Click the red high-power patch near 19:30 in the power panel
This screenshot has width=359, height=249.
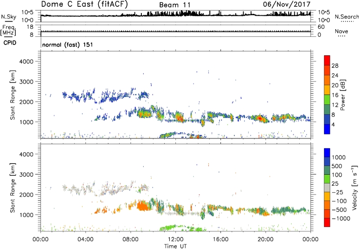pos(260,118)
